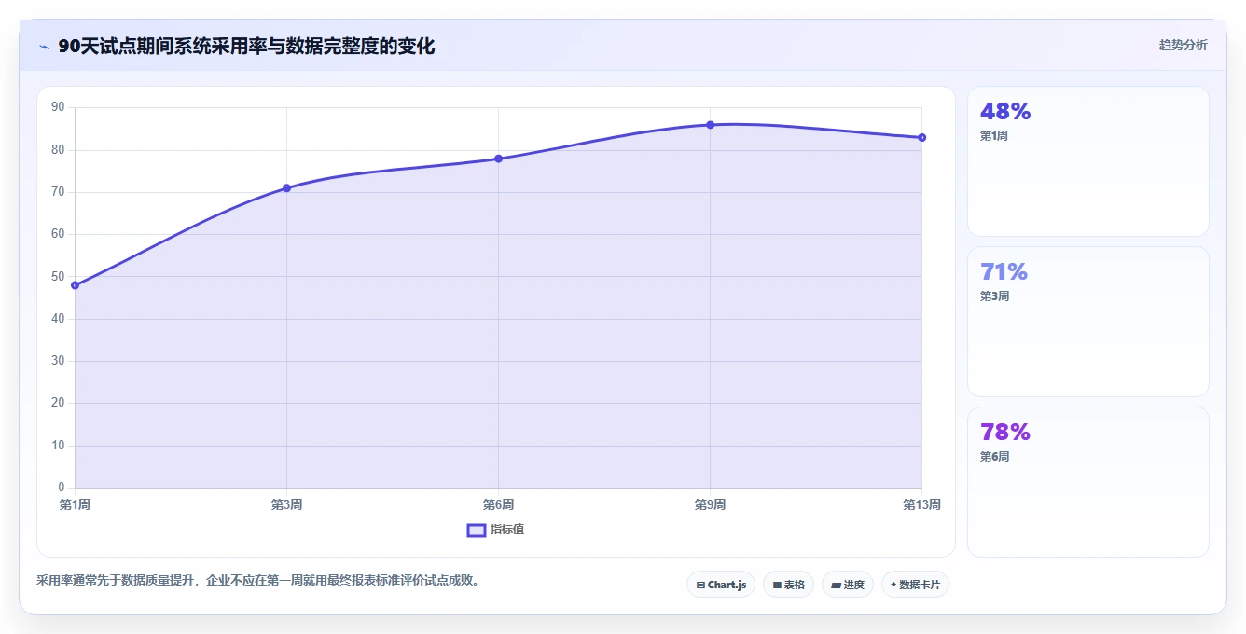
Task: Click the footnote text starting with 采用率通常先于
Action: pos(258,580)
